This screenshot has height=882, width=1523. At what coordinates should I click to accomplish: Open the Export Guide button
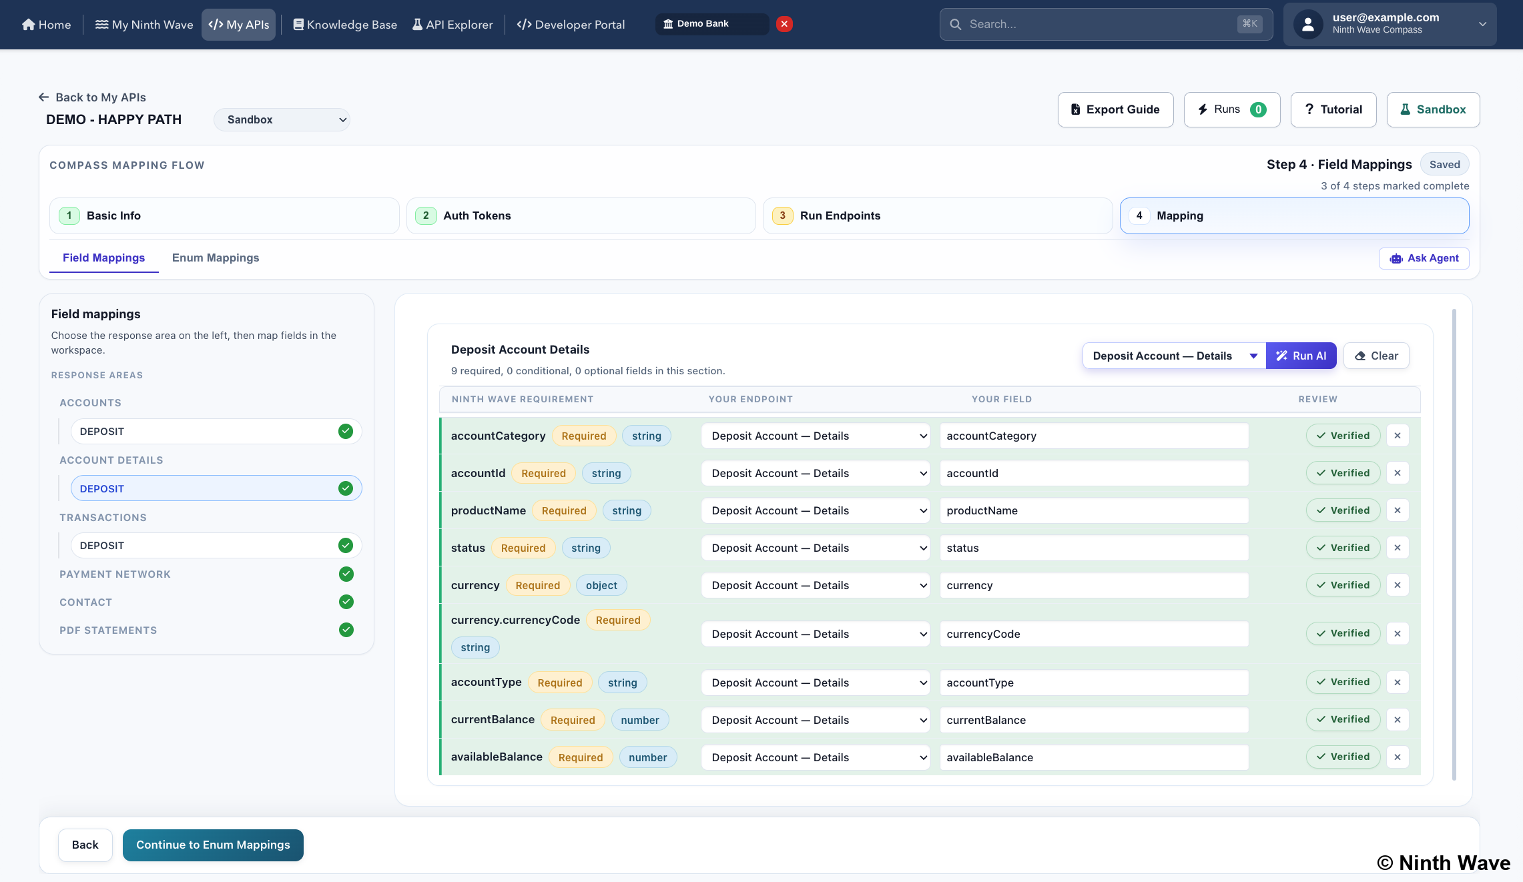click(1115, 109)
